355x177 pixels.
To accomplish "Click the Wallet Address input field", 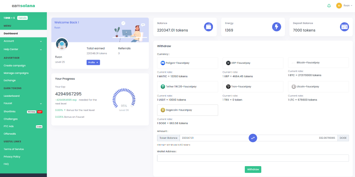I will [253, 158].
